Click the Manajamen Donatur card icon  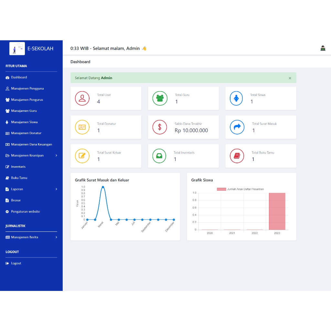(7, 133)
